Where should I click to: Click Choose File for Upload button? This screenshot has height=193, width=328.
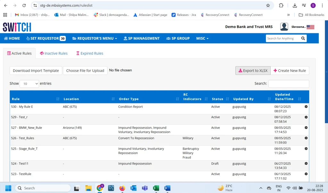(85, 70)
